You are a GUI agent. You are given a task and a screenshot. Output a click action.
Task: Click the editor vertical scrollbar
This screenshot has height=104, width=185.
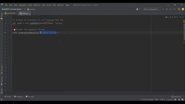click(184, 32)
